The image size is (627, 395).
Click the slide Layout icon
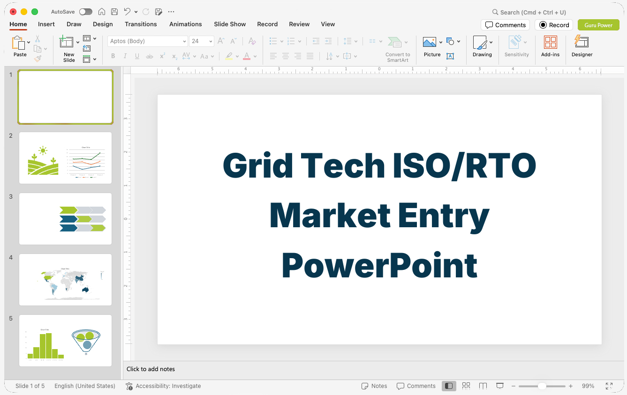tap(87, 38)
